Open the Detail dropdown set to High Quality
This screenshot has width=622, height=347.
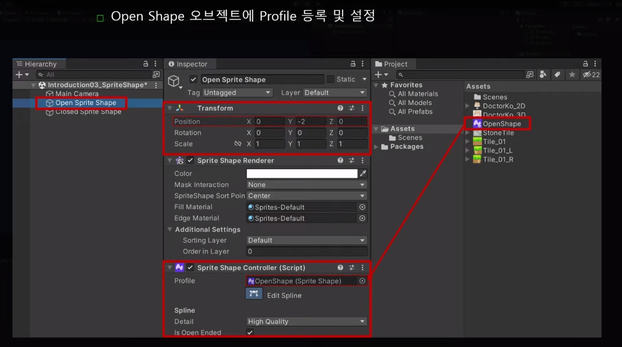(x=306, y=321)
